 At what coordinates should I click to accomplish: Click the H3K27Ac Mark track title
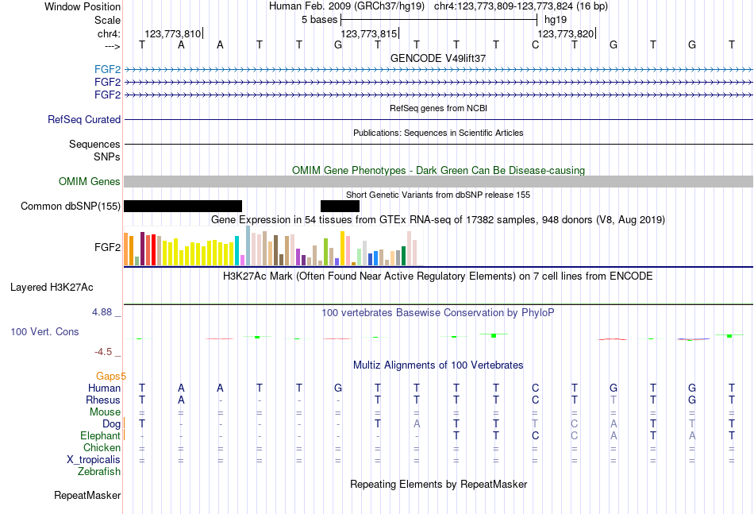click(438, 276)
